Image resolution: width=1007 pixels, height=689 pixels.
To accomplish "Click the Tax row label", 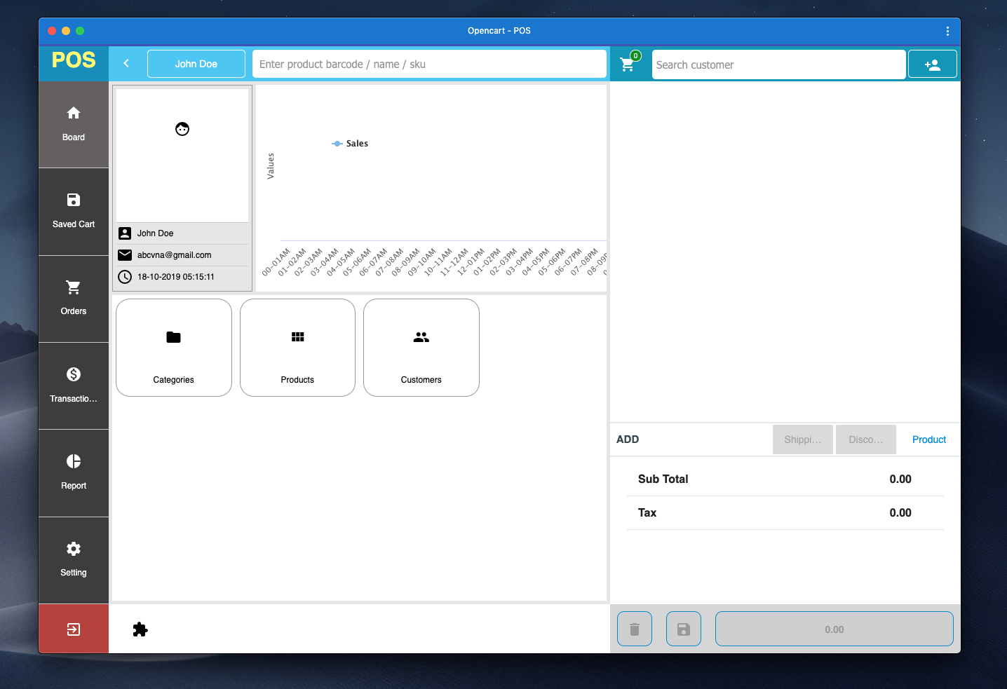I will click(x=647, y=513).
